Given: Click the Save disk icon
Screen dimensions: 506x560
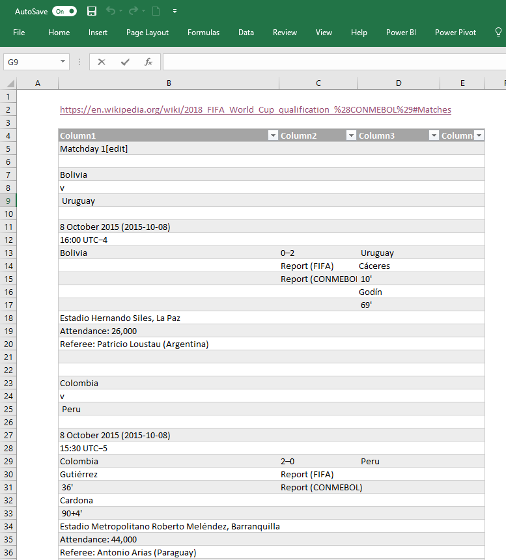Looking at the screenshot, I should pyautogui.click(x=92, y=12).
